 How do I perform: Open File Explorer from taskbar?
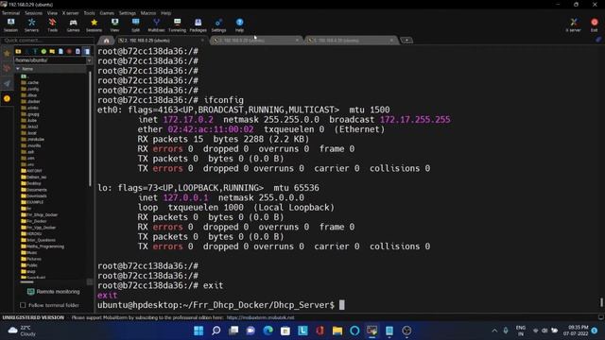337,331
